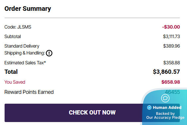The height and width of the screenshot is (125, 187).
Task: Click the $389.96 shipping amount
Action: (x=172, y=46)
